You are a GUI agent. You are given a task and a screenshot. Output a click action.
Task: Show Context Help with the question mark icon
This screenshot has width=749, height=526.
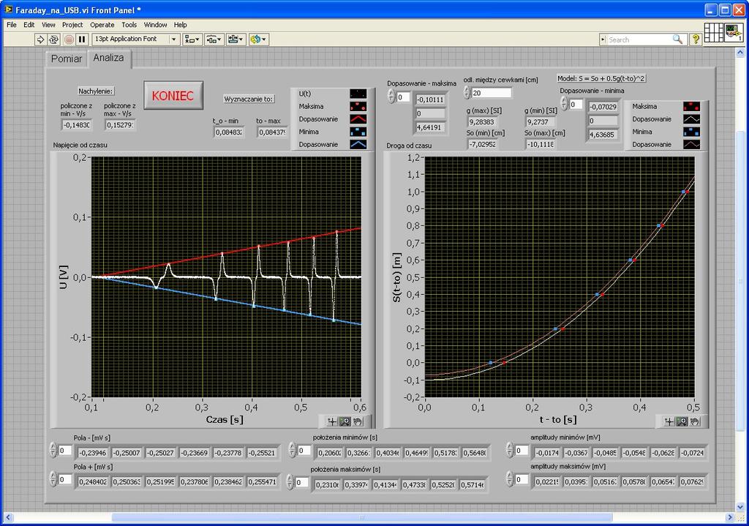click(696, 40)
